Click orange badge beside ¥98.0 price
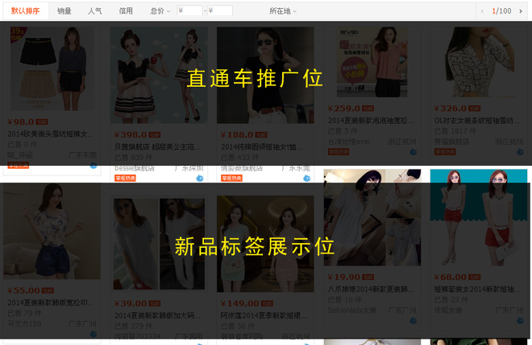Screen dimensions: 532x345 pos(42,122)
